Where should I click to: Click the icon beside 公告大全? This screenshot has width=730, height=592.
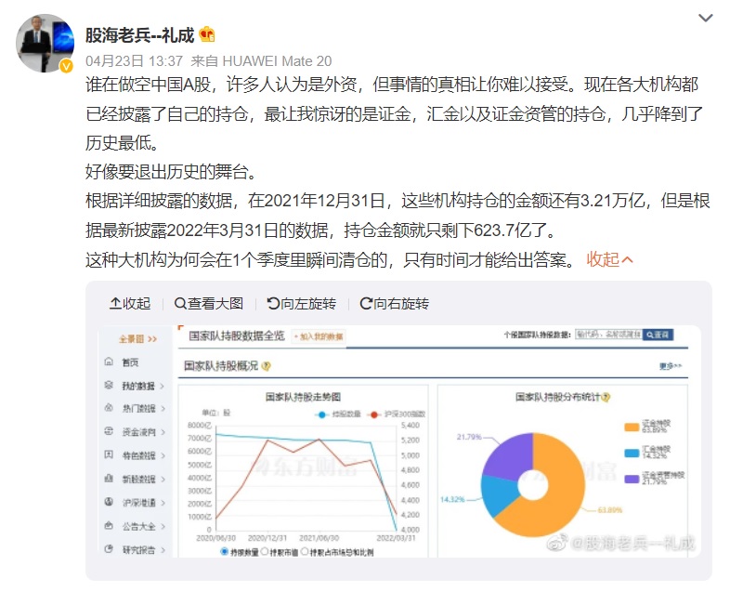109,525
